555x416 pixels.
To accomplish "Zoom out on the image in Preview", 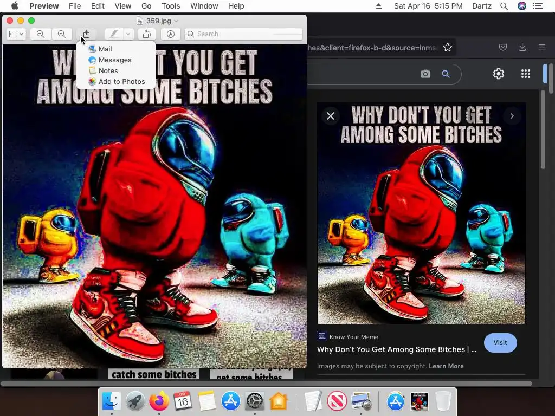I will click(40, 34).
